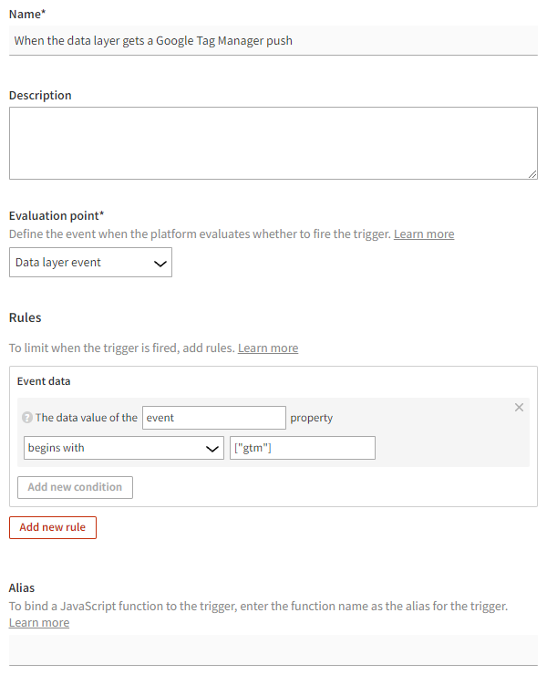Open the Learn more link under Alias
Image resolution: width=547 pixels, height=675 pixels.
39,622
